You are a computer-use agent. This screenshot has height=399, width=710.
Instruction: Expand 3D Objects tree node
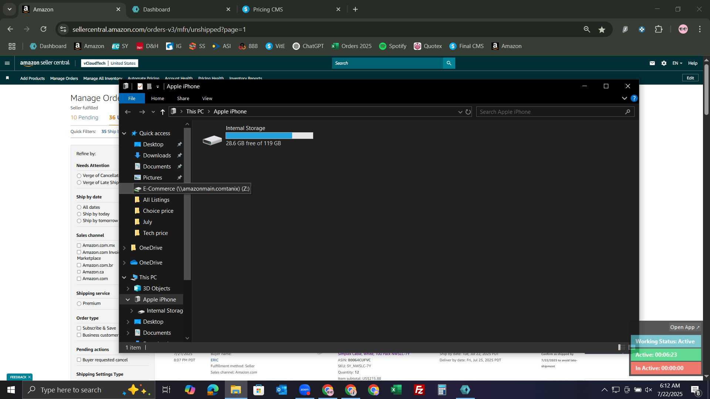(x=128, y=289)
